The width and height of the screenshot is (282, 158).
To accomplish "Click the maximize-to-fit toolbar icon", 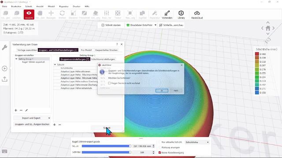I will 130,14.
